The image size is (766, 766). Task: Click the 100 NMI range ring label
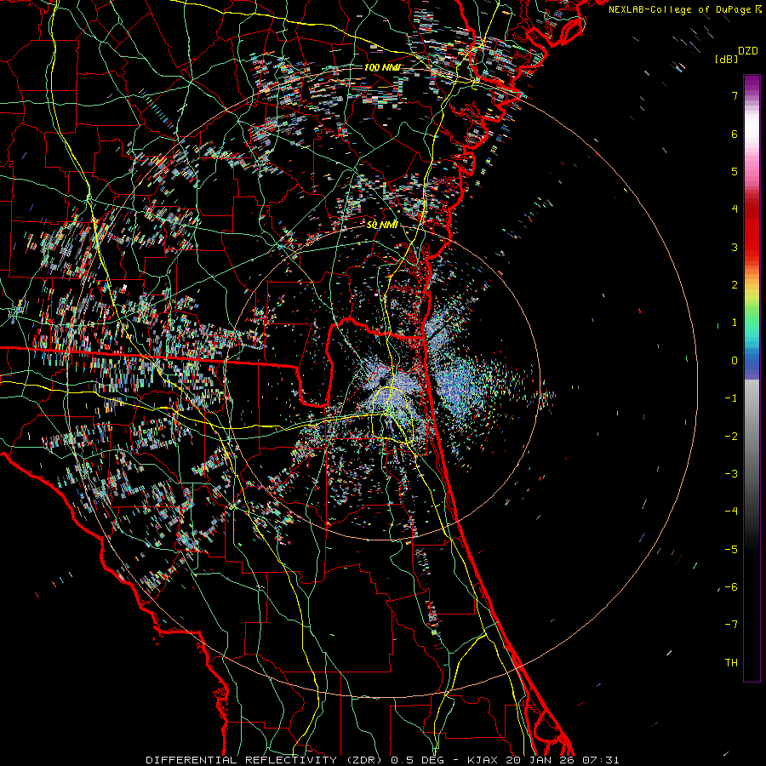(382, 67)
